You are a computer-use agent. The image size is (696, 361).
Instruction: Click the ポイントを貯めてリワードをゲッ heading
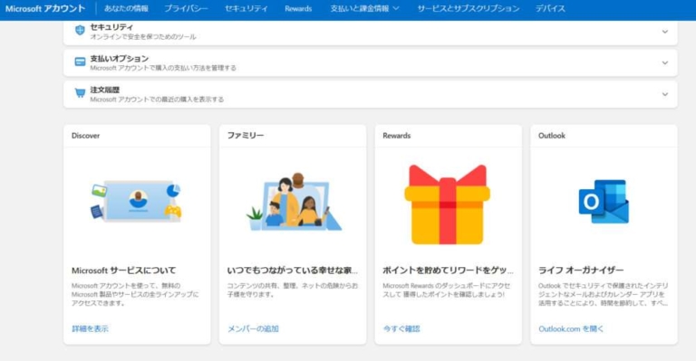point(448,271)
